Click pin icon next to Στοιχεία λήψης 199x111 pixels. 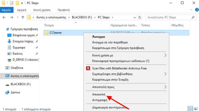[x=37, y=41]
